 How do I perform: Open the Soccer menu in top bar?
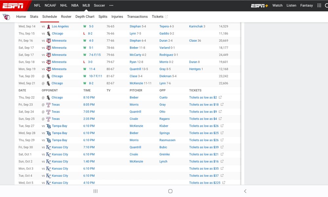(x=99, y=6)
